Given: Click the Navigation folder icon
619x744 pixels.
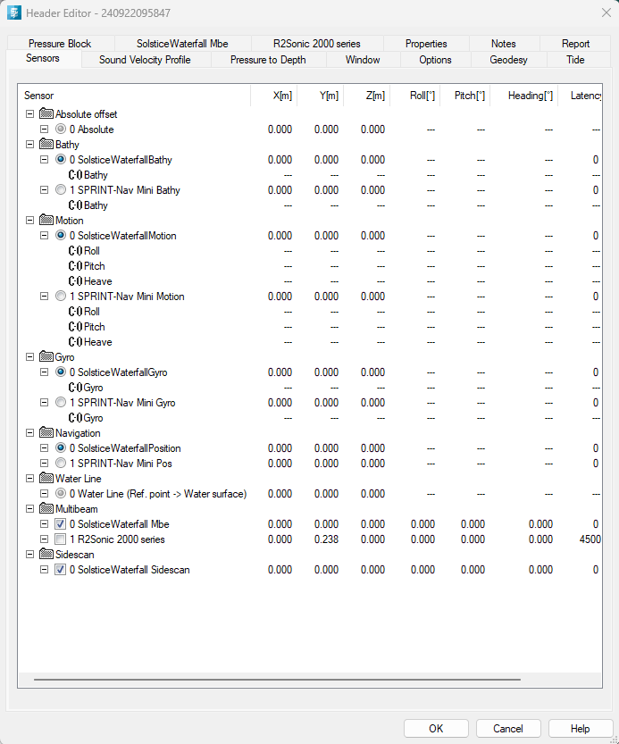Looking at the screenshot, I should tap(46, 432).
